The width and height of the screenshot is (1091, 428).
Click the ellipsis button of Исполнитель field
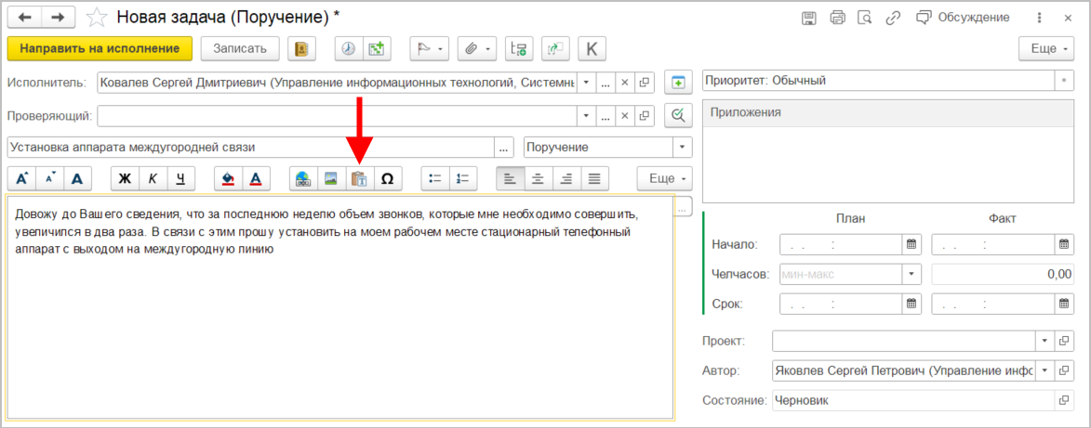(x=605, y=83)
